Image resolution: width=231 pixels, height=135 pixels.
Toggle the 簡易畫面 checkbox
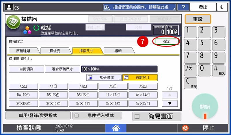(137, 116)
